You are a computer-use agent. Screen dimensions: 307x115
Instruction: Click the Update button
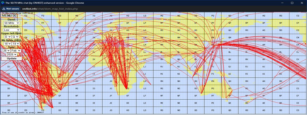tap(12, 58)
